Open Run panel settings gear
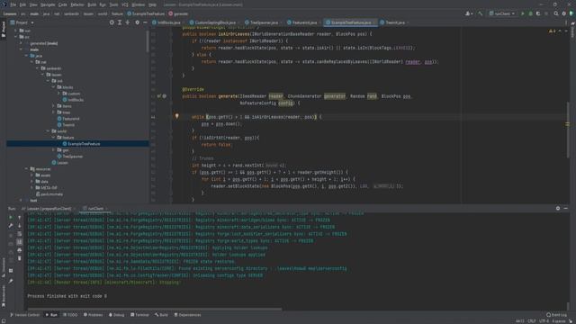The width and height of the screenshot is (576, 324). tap(558, 208)
